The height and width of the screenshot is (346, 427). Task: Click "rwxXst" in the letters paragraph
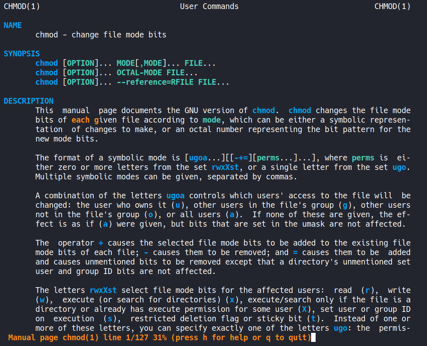103,290
